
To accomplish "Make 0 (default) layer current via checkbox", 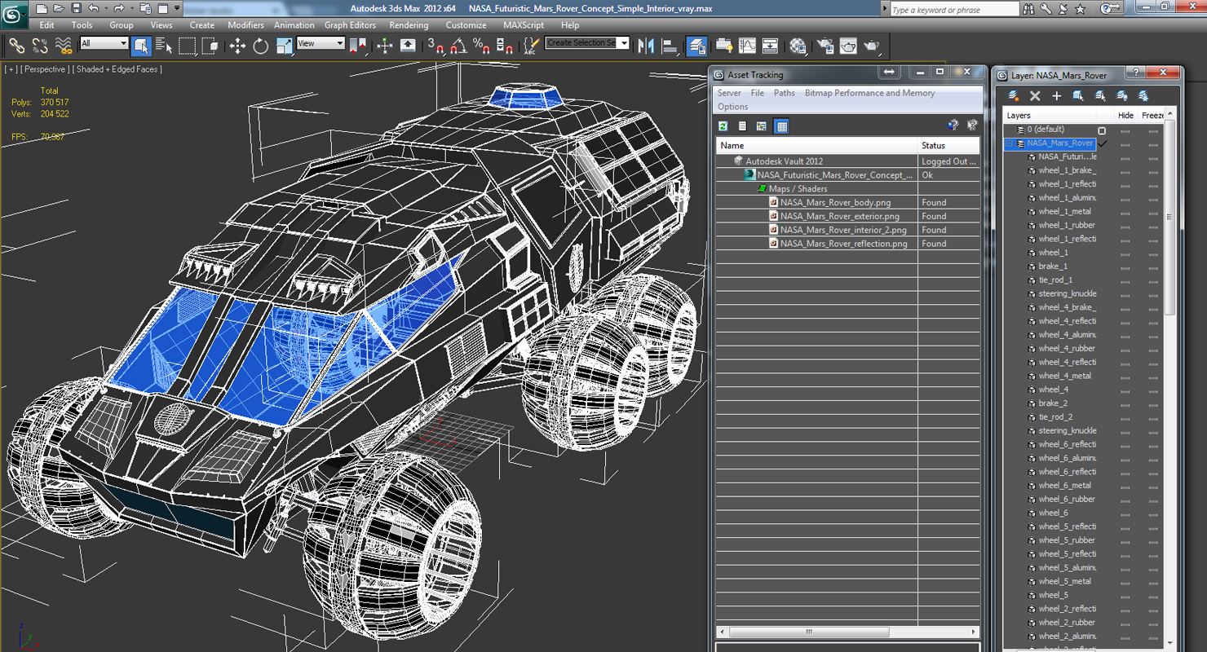I will (x=1102, y=130).
